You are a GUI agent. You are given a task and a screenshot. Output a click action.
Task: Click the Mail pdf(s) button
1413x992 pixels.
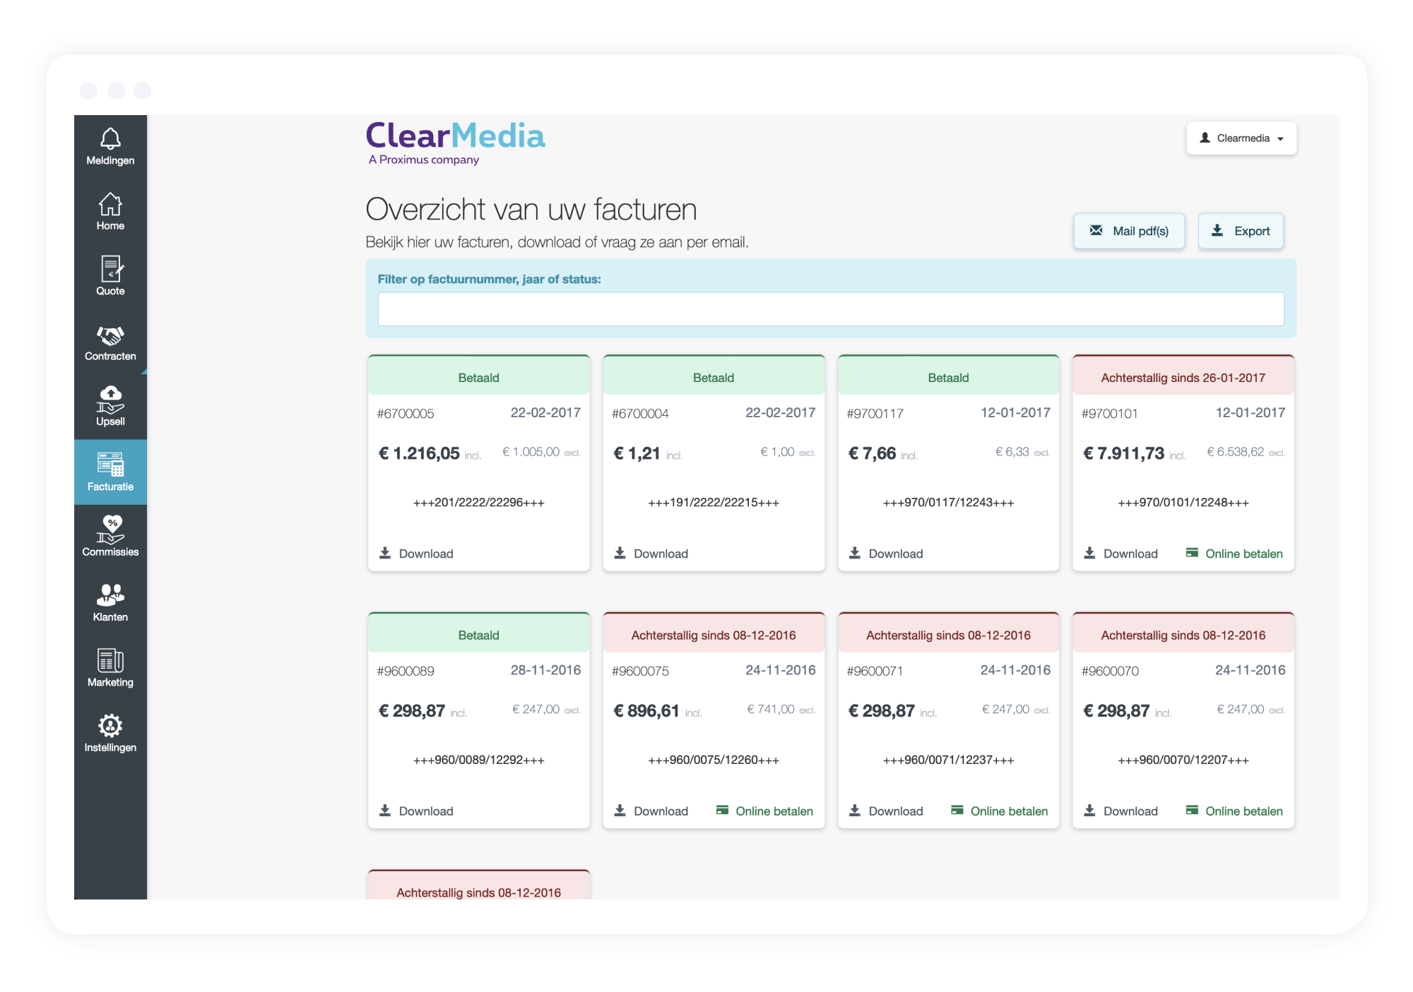(x=1129, y=231)
